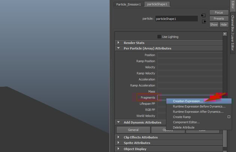The height and width of the screenshot is (152, 236).
Task: Choose Creation Expression from context menu
Action: (x=199, y=101)
